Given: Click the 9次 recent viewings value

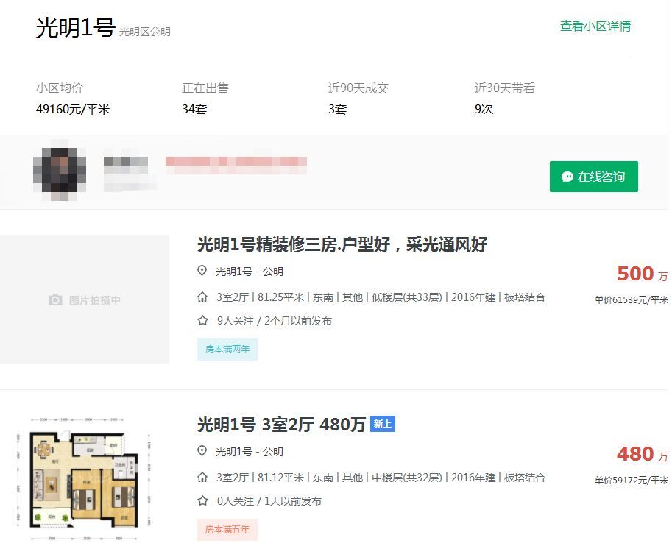Looking at the screenshot, I should click(x=484, y=110).
